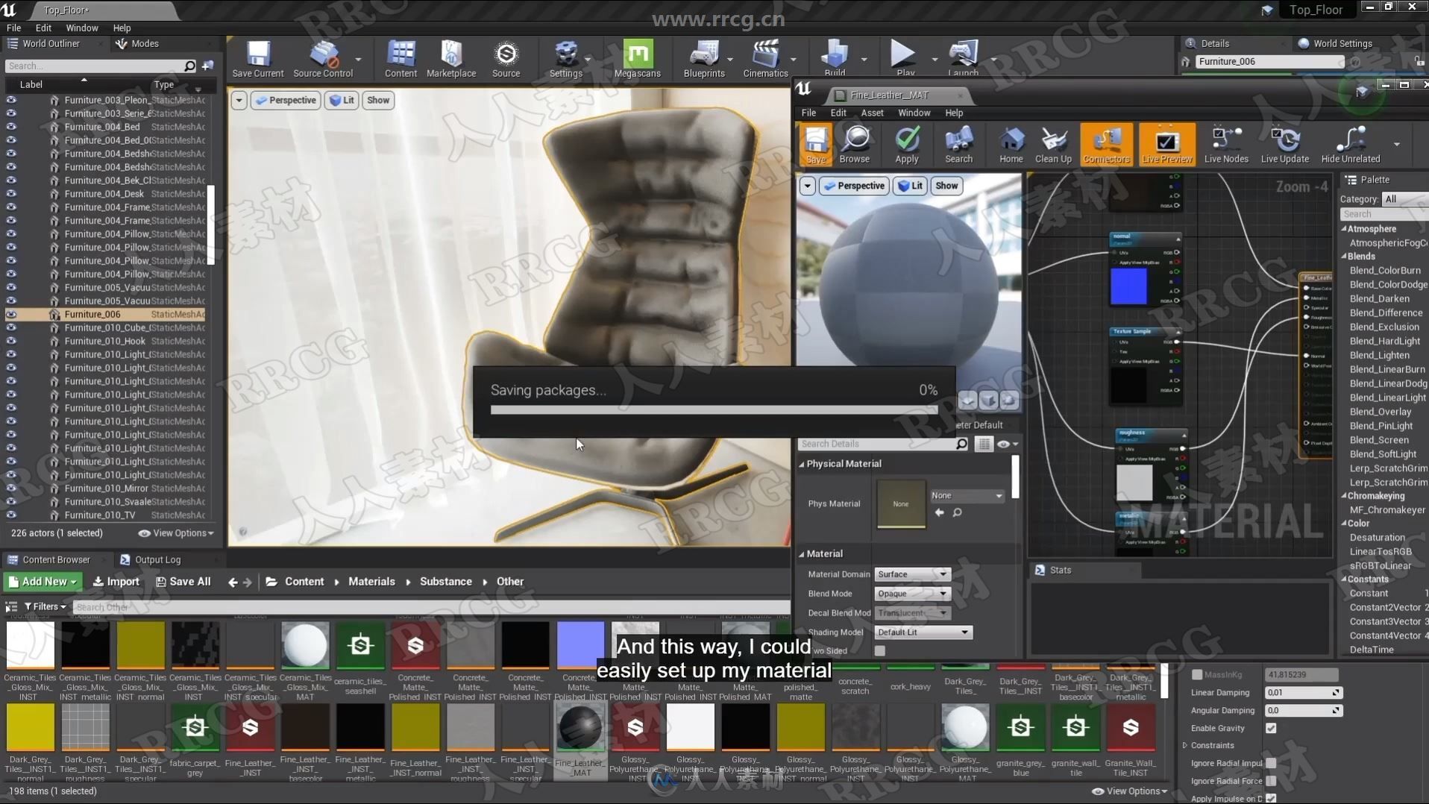The height and width of the screenshot is (804, 1429).
Task: Open the Content browser toolbar icon
Action: point(401,59)
